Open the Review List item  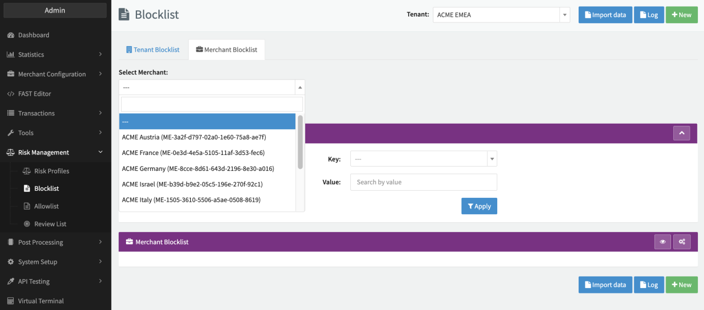50,224
